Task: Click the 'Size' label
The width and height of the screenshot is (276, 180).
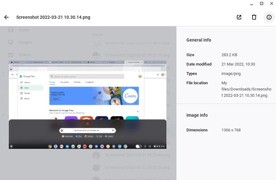Action: click(190, 55)
